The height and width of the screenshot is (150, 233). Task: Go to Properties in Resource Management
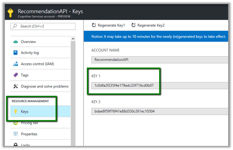click(29, 134)
